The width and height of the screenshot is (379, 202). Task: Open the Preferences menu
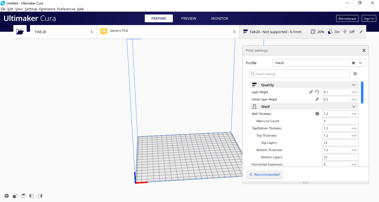pos(66,9)
